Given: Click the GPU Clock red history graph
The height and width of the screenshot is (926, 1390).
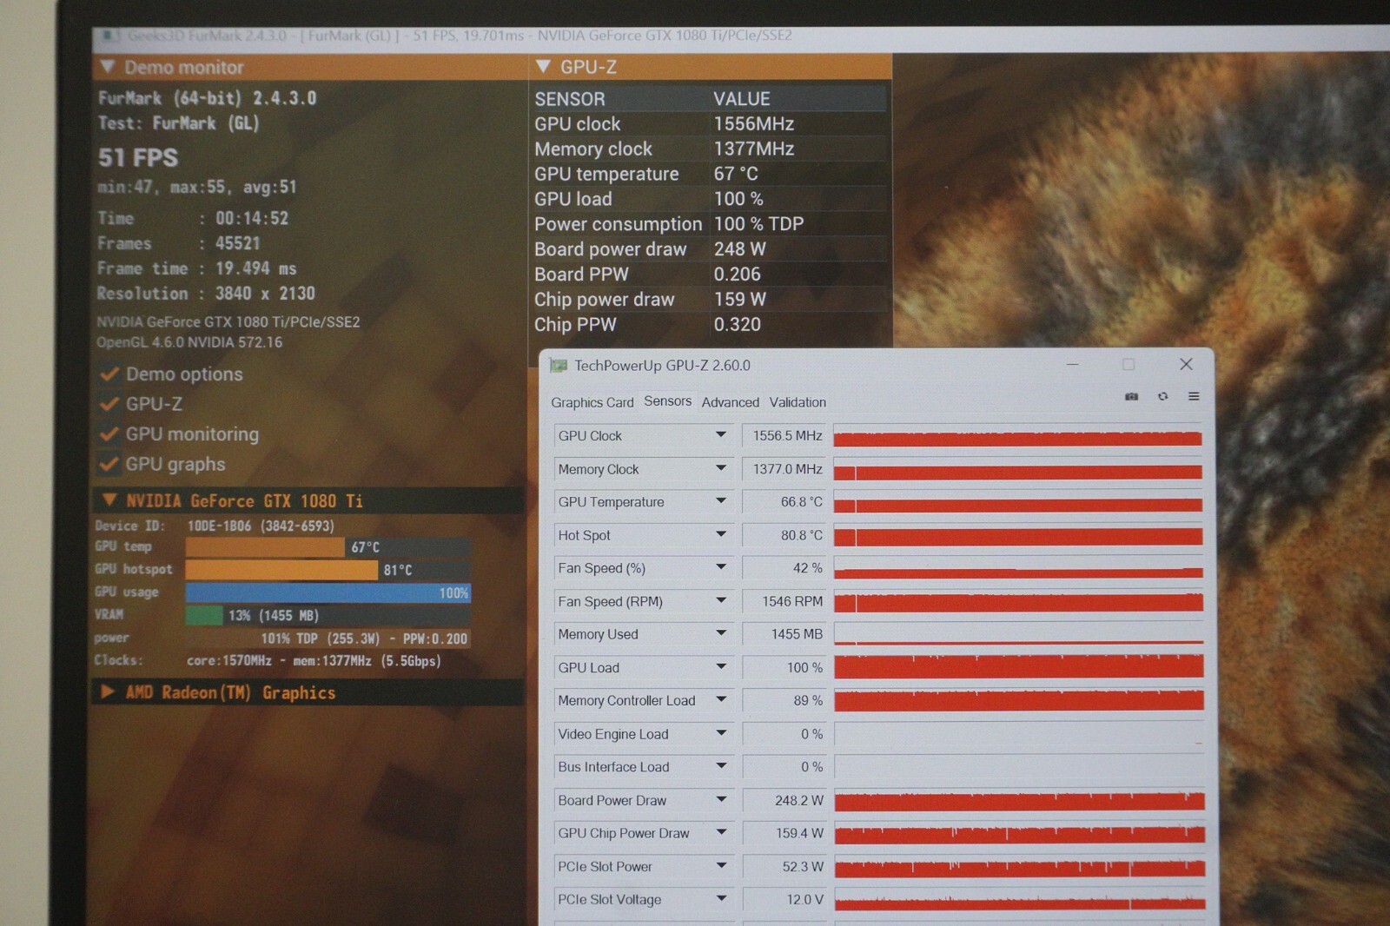Looking at the screenshot, I should coord(1017,437).
